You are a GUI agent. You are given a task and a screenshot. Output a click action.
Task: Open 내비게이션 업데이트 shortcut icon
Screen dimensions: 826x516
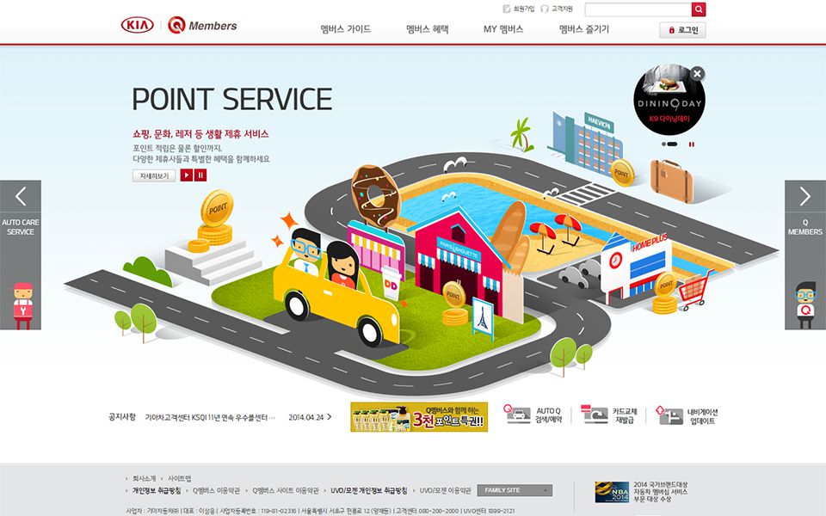pos(670,416)
